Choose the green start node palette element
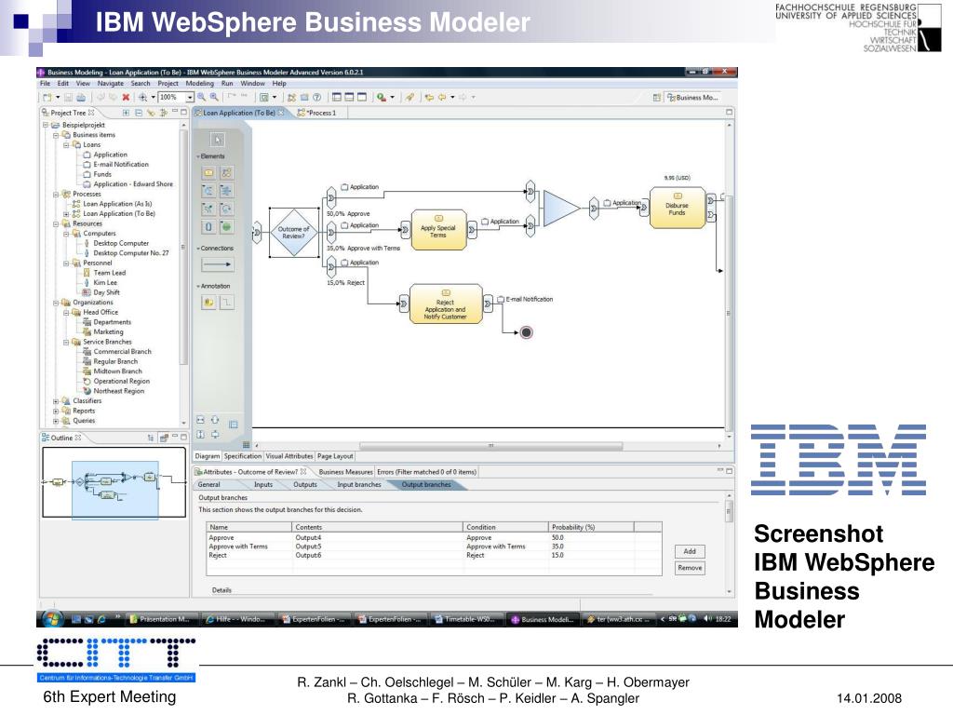Screen dimensions: 953x715 click(227, 227)
